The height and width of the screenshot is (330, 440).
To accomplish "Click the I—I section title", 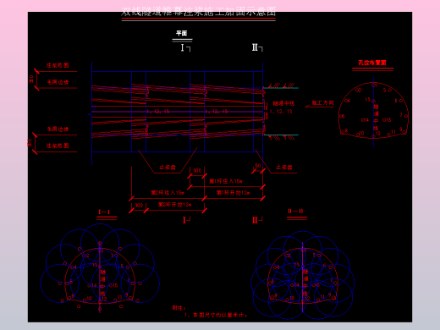I will 104,212.
